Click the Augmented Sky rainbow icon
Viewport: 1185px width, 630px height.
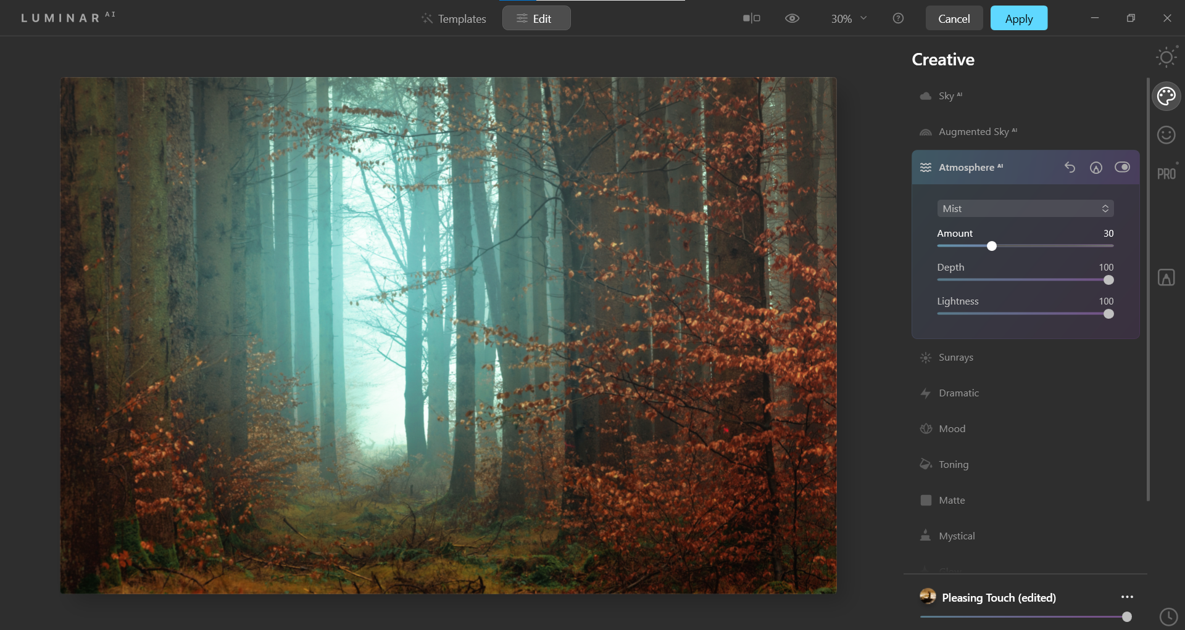pyautogui.click(x=926, y=132)
